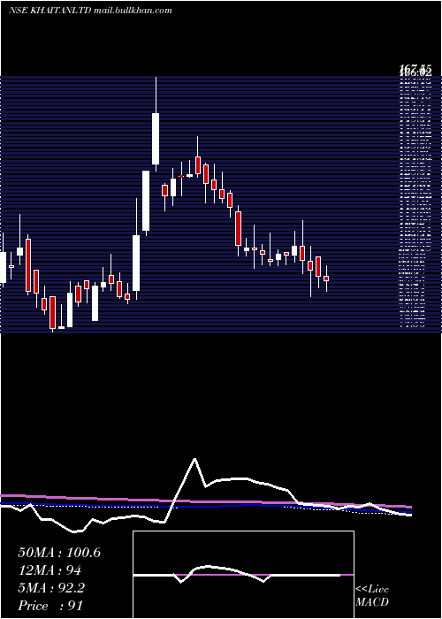
Task: Click the 12MA : 94 label
Action: (50, 570)
